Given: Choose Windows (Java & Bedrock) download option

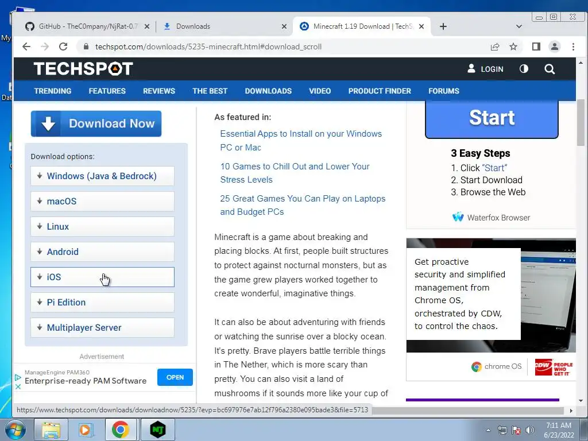Looking at the screenshot, I should [x=102, y=176].
